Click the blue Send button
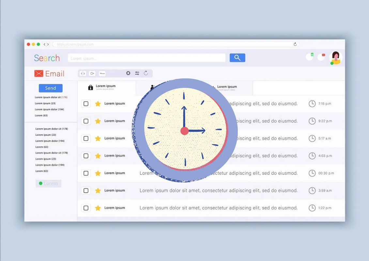The height and width of the screenshot is (261, 369). click(x=51, y=88)
